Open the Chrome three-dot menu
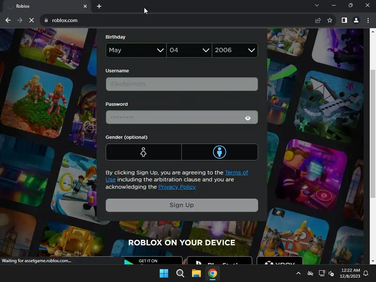The image size is (376, 282). tap(368, 21)
